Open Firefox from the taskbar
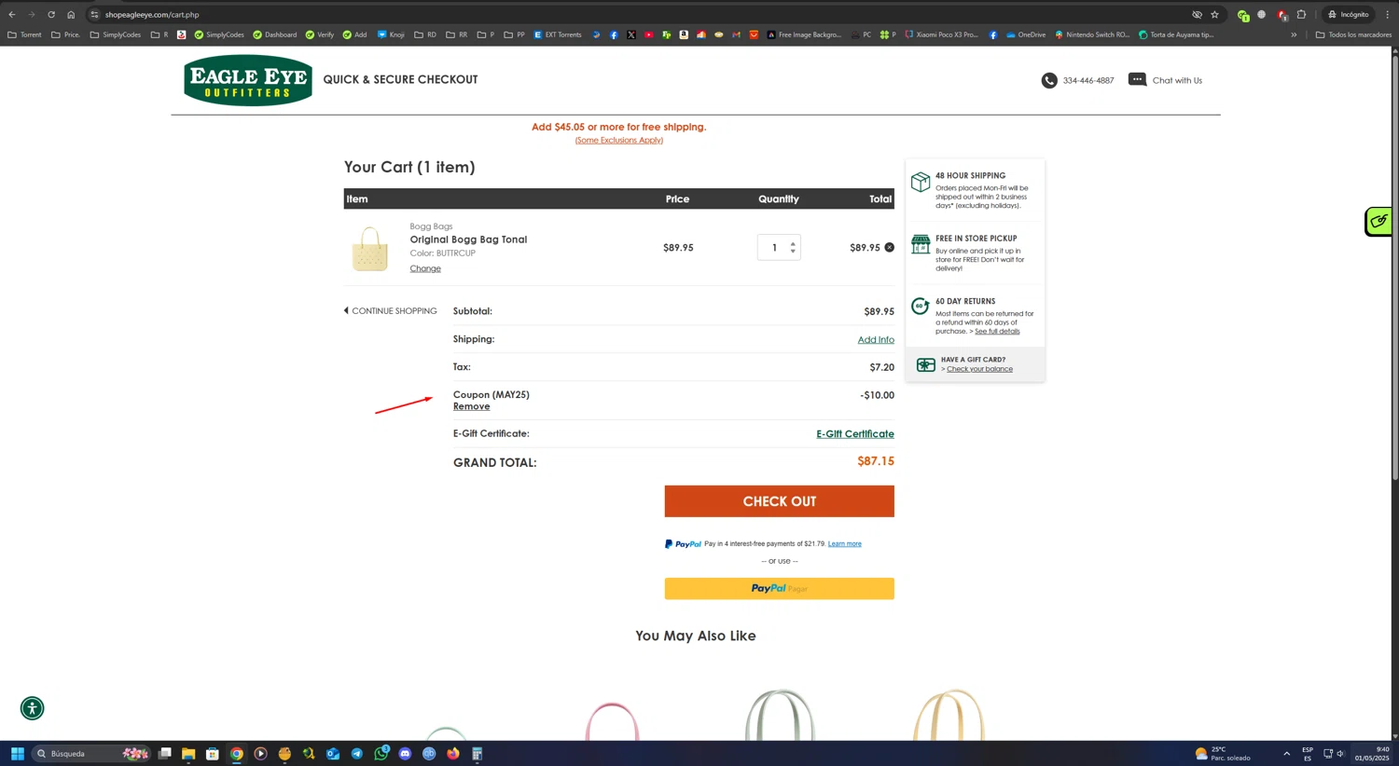The image size is (1399, 766). click(x=453, y=754)
